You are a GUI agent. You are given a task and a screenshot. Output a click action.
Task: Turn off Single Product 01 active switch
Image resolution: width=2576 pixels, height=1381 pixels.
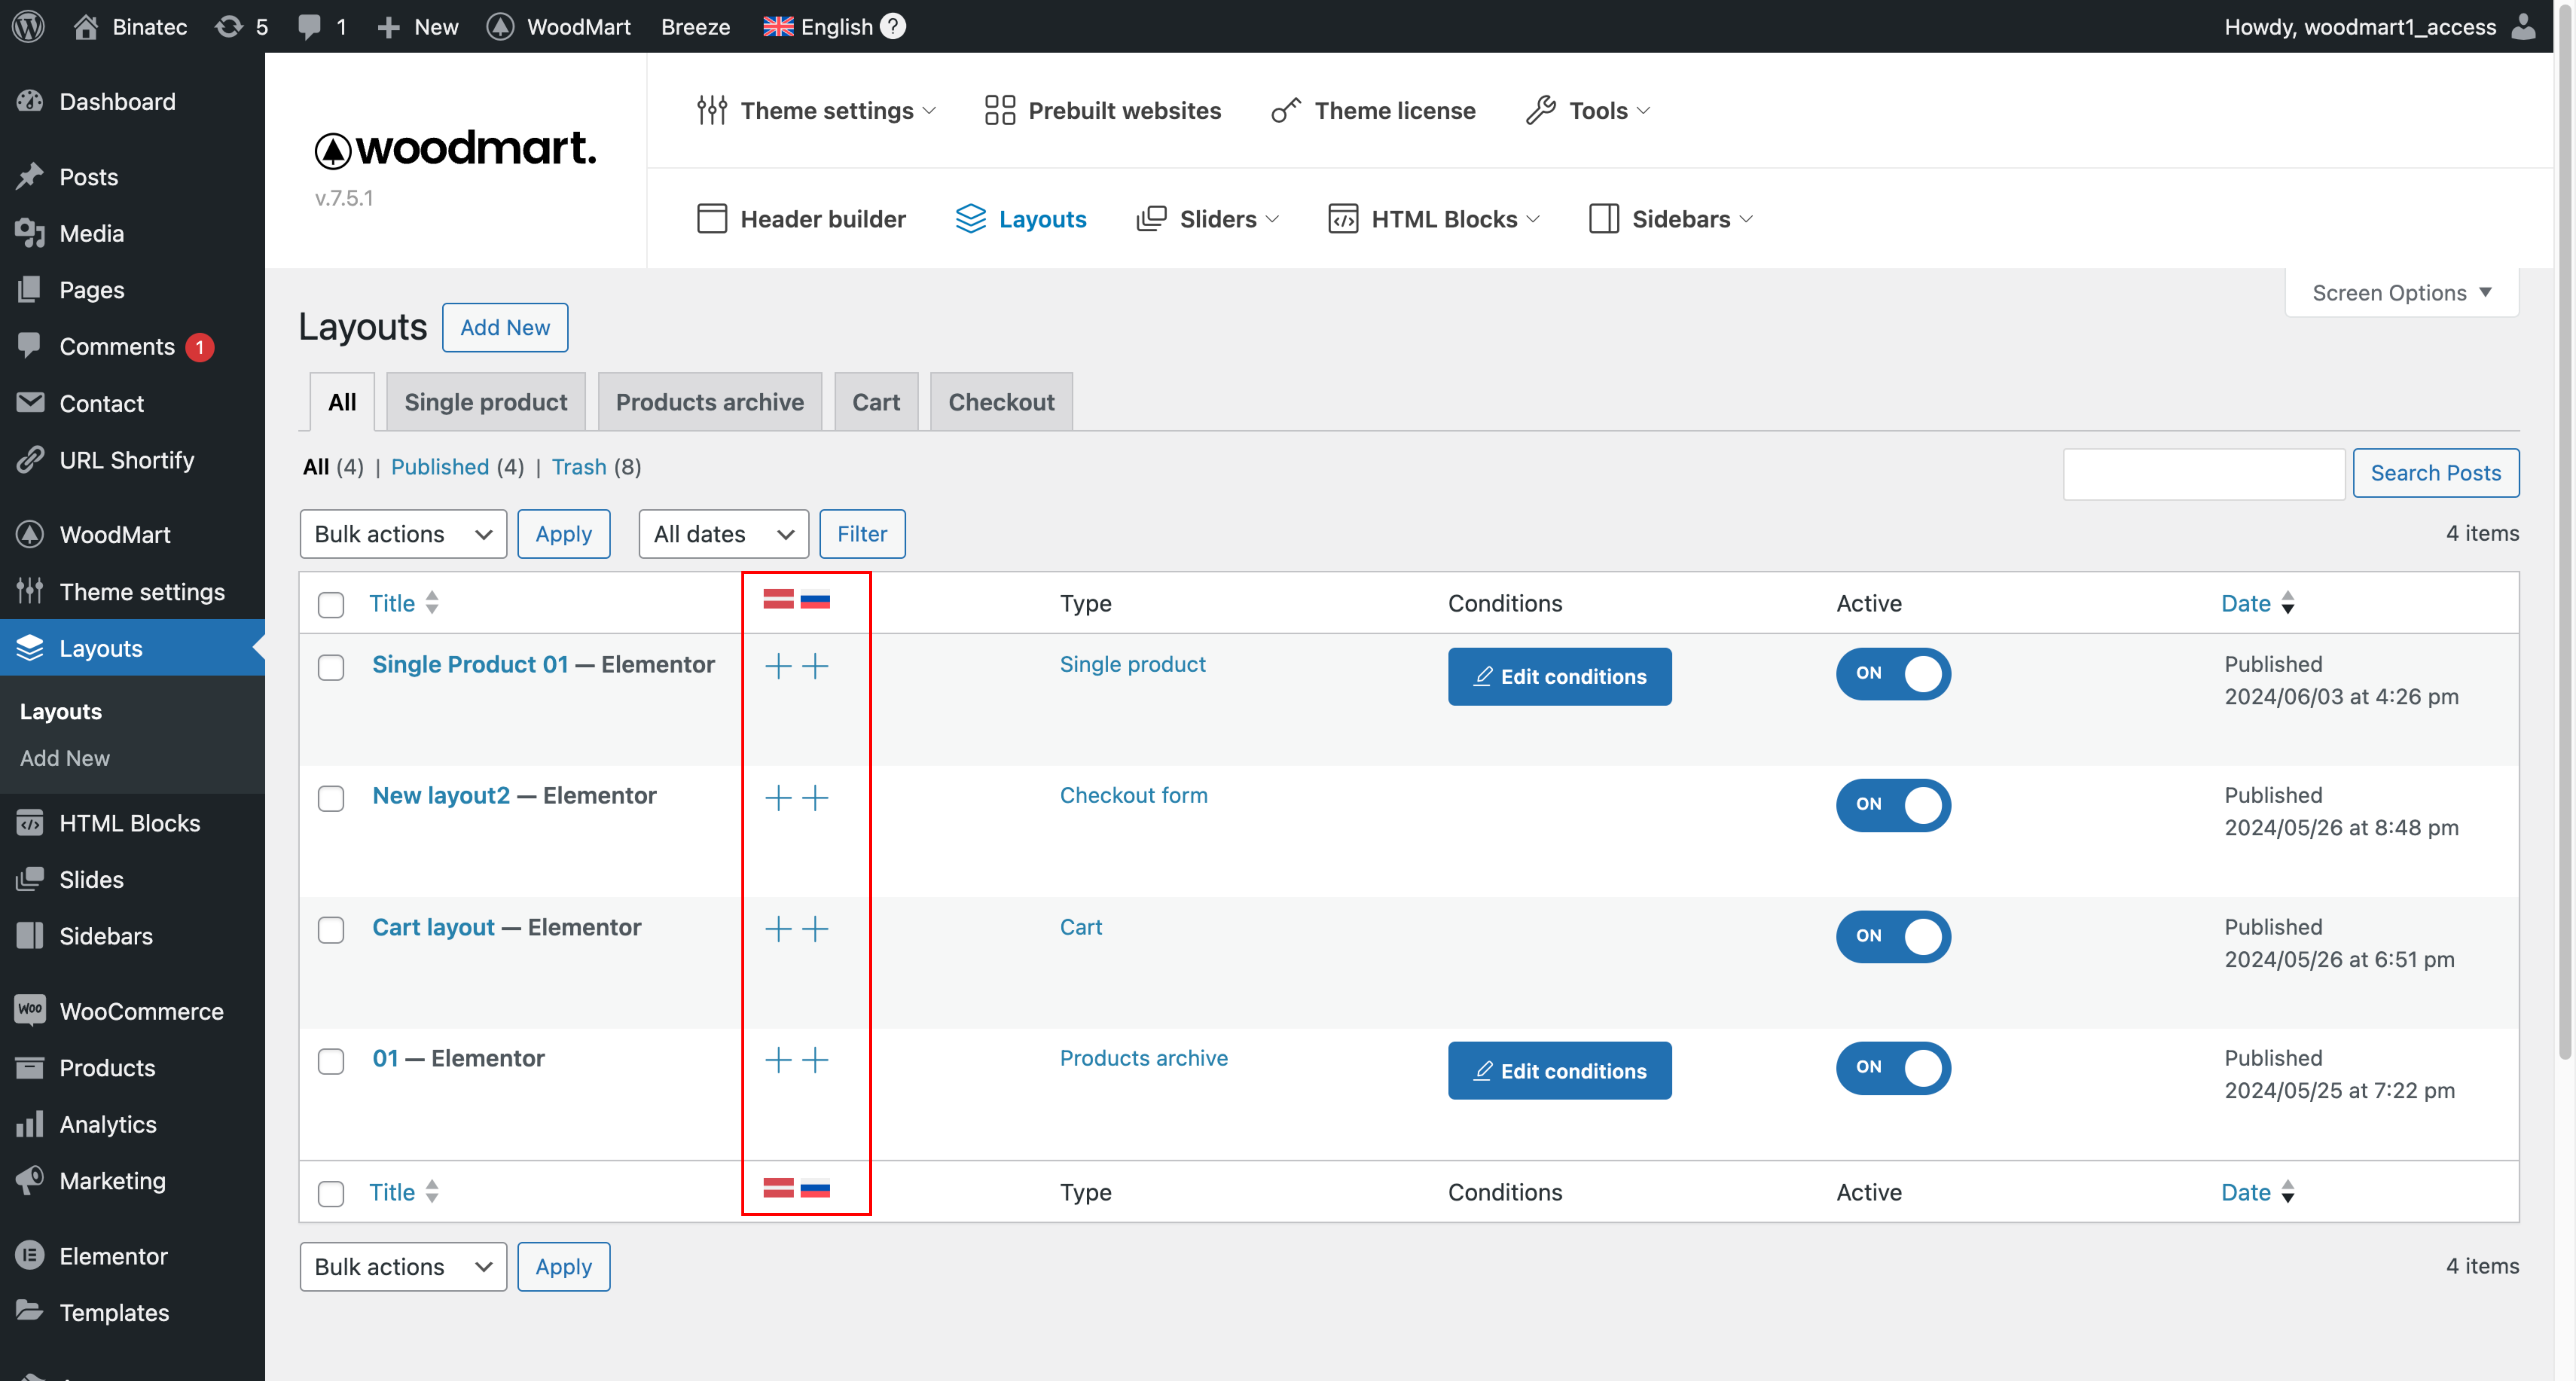pyautogui.click(x=1893, y=674)
